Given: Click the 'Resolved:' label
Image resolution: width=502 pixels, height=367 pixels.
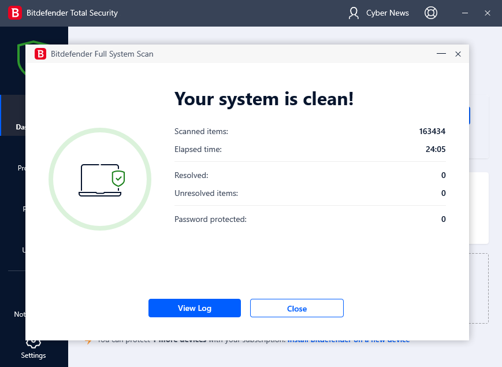Looking at the screenshot, I should point(191,175).
